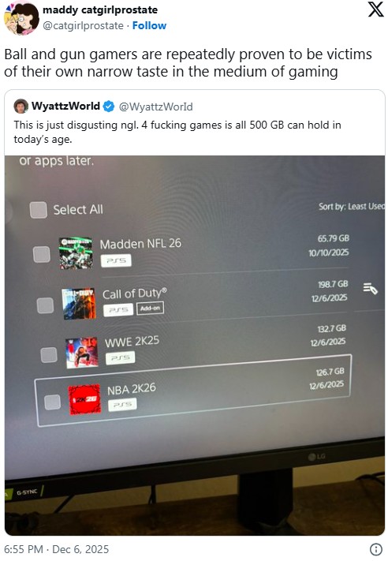Click the X logo icon
The image size is (388, 561).
(x=375, y=9)
